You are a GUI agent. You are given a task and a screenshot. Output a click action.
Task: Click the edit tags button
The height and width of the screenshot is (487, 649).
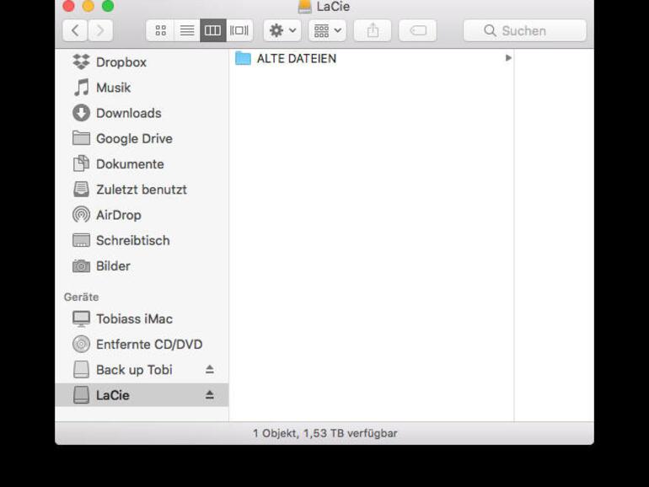[417, 30]
